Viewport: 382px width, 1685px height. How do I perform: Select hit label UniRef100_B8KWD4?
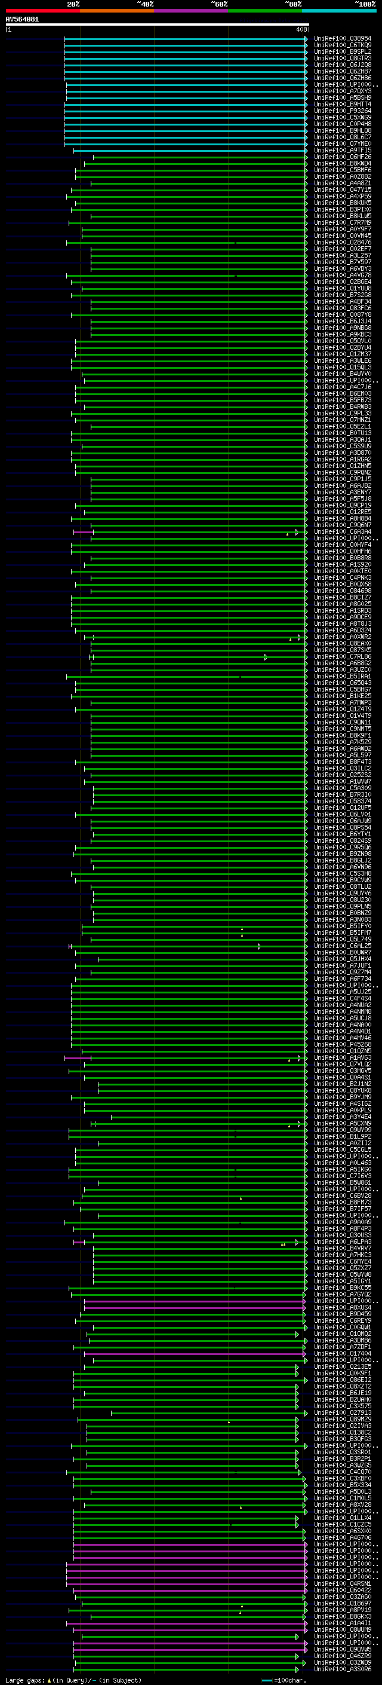tap(342, 164)
